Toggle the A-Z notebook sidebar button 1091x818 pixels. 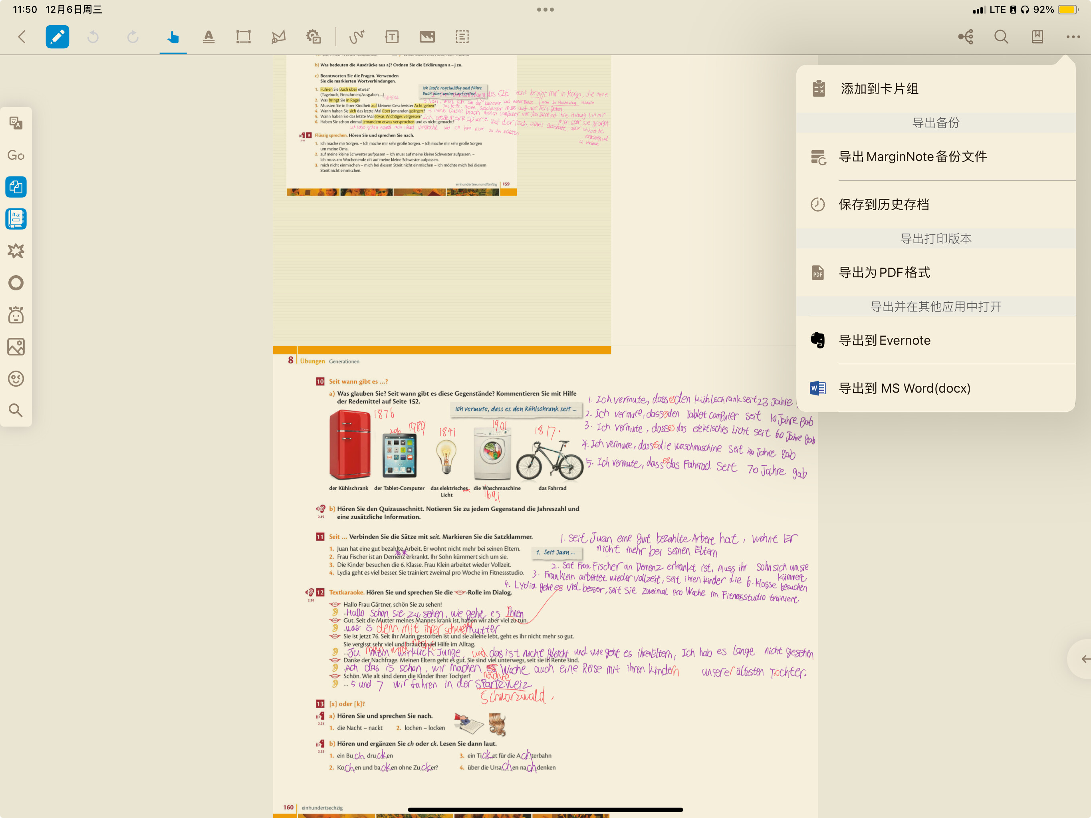[x=16, y=218]
